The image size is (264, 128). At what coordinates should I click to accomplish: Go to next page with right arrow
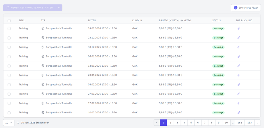coord(257,123)
